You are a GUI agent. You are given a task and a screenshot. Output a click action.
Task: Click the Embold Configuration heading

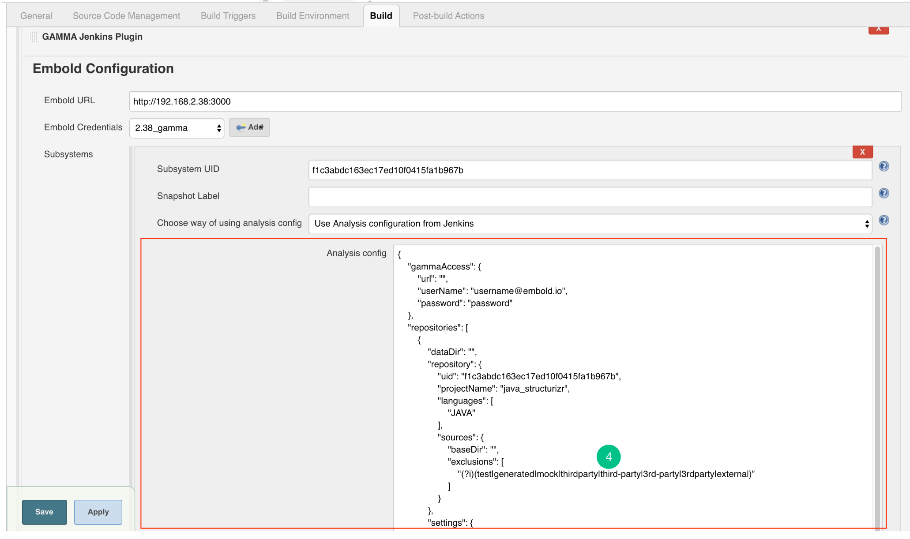tap(103, 69)
